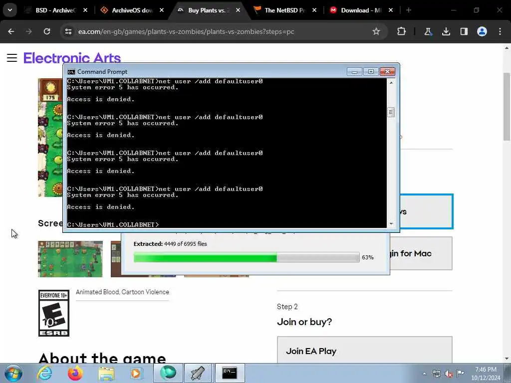Open the Chrome three-dot menu
The image size is (511, 383).
click(500, 31)
